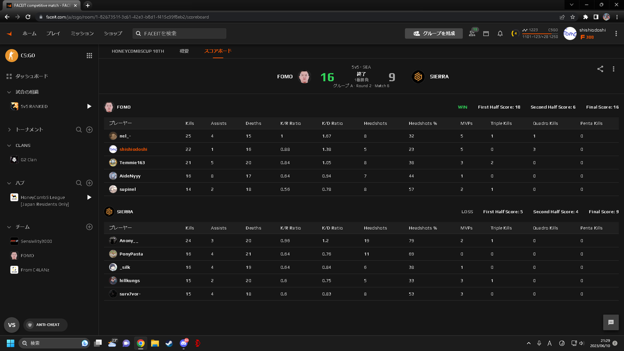Start 5v5 RANKED using the play arrow
The height and width of the screenshot is (351, 624).
[x=89, y=106]
